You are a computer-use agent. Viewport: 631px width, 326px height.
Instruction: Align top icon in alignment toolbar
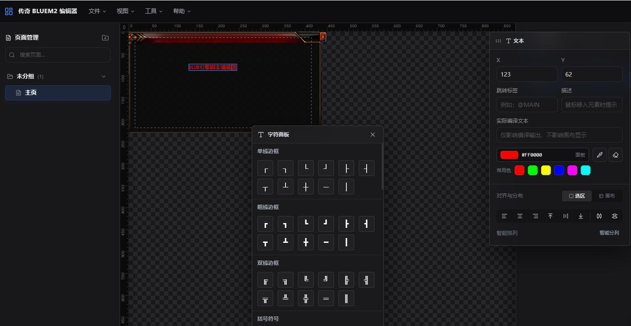point(550,216)
